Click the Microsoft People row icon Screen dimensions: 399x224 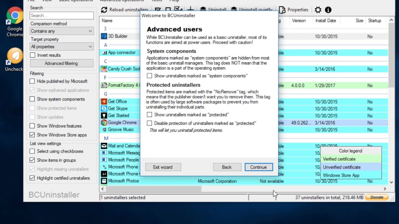tap(104, 160)
